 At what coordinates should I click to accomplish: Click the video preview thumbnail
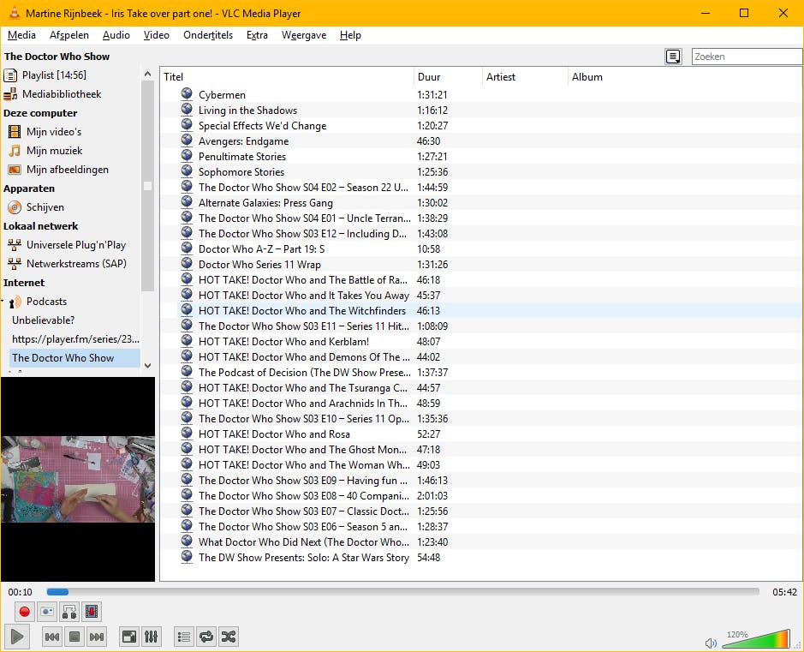click(78, 479)
